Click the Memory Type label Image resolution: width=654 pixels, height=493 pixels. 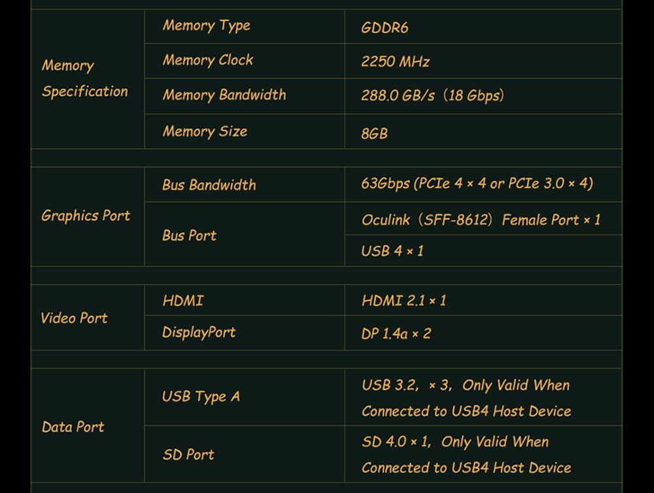pyautogui.click(x=206, y=26)
